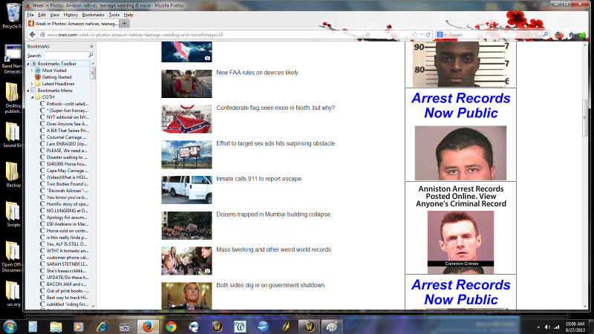Open the search engine dropdown arrow
This screenshot has width=594, height=334.
pyautogui.click(x=446, y=35)
